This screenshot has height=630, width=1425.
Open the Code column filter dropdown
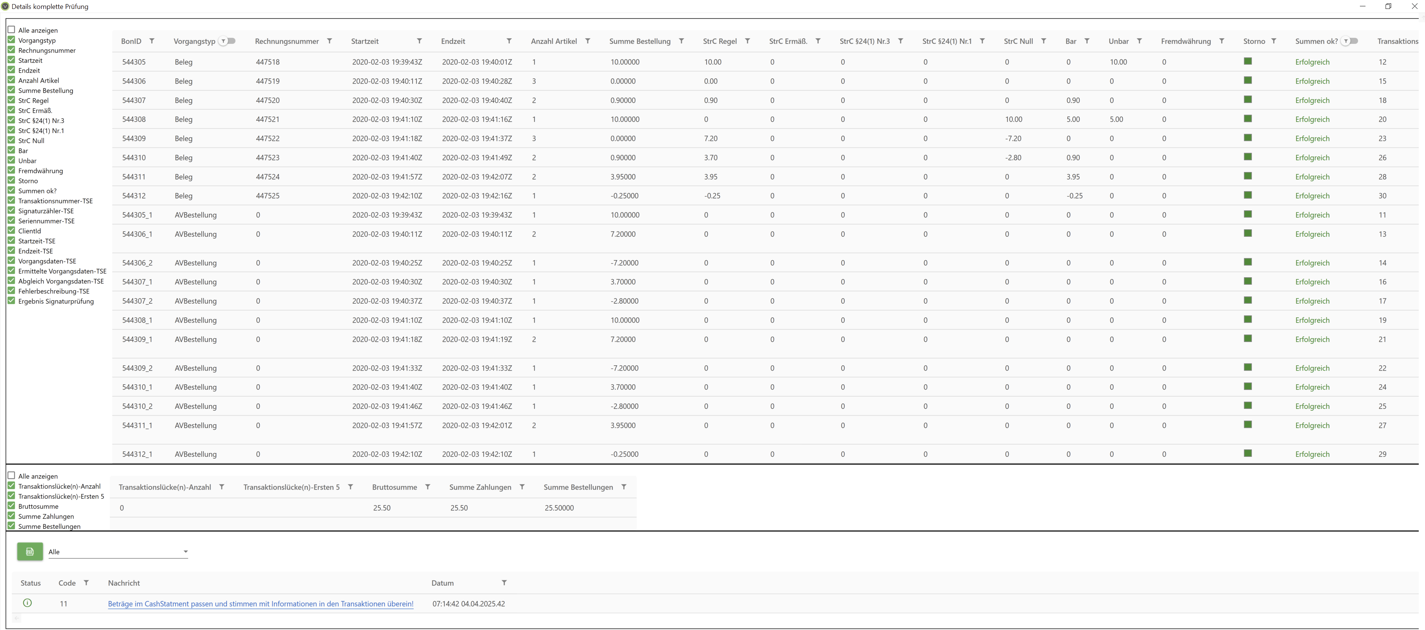86,582
